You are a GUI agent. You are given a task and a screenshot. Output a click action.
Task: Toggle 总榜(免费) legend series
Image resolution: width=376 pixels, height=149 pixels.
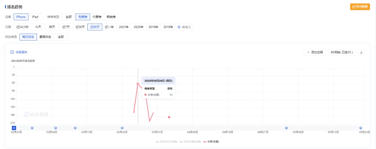(x=211, y=142)
